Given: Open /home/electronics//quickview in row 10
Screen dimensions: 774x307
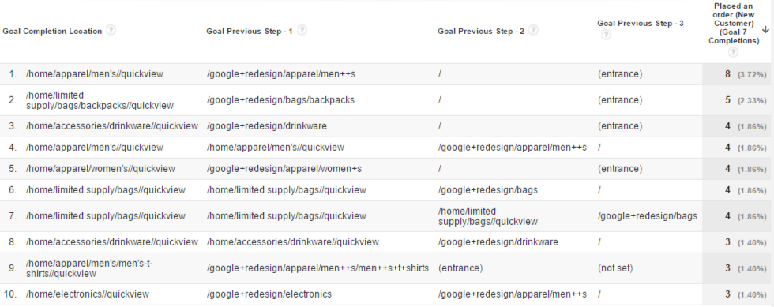Looking at the screenshot, I should click(88, 294).
